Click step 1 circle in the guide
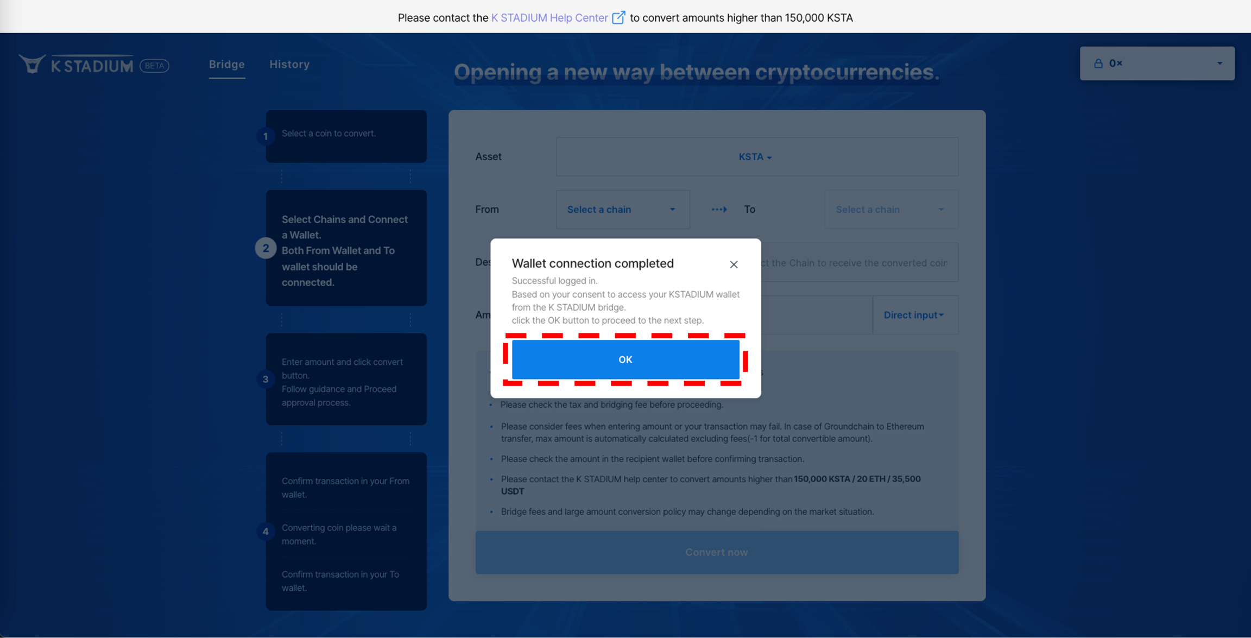The height and width of the screenshot is (638, 1251). (x=266, y=136)
